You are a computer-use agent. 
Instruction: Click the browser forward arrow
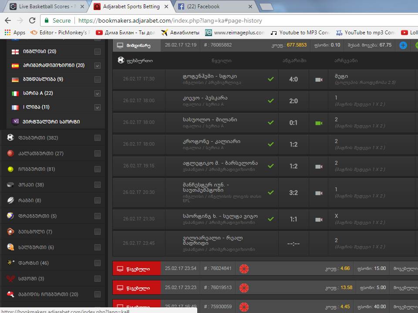click(x=20, y=20)
